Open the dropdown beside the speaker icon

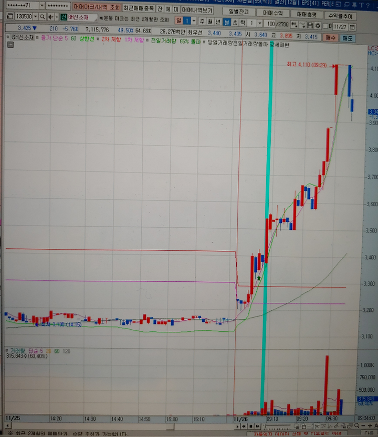[x=57, y=17]
